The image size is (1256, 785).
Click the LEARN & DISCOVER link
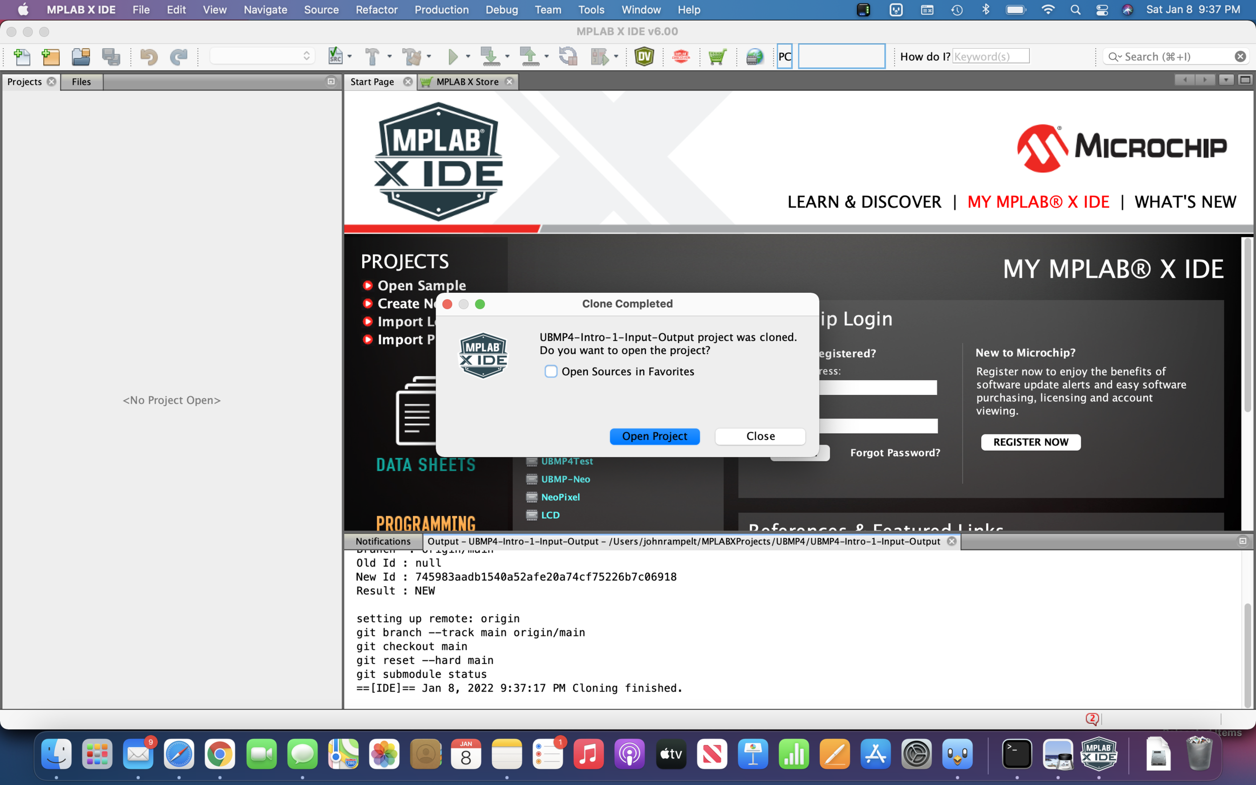pos(865,201)
